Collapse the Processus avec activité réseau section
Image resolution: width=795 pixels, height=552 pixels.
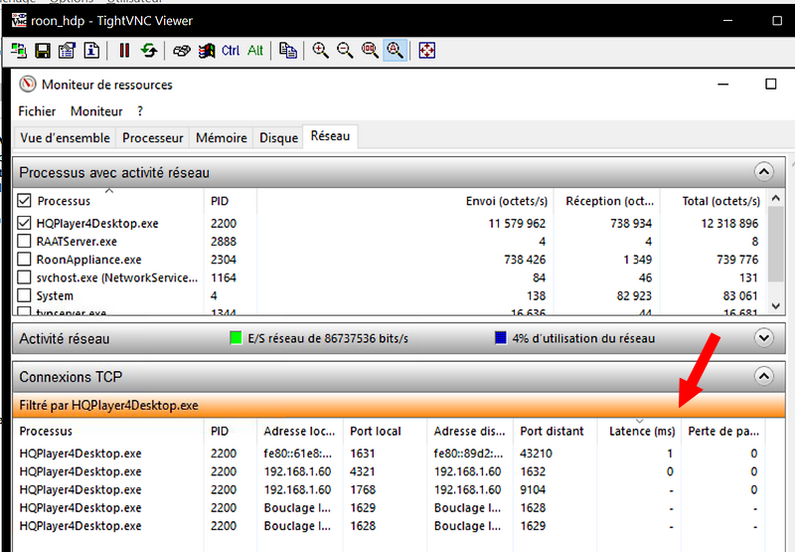click(x=763, y=172)
